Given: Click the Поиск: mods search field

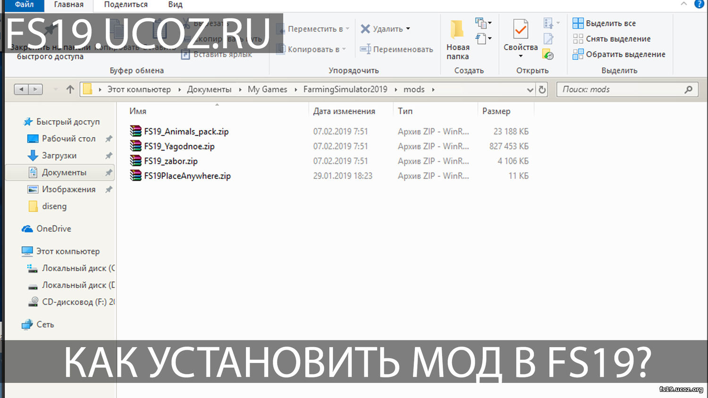Looking at the screenshot, I should coord(628,90).
